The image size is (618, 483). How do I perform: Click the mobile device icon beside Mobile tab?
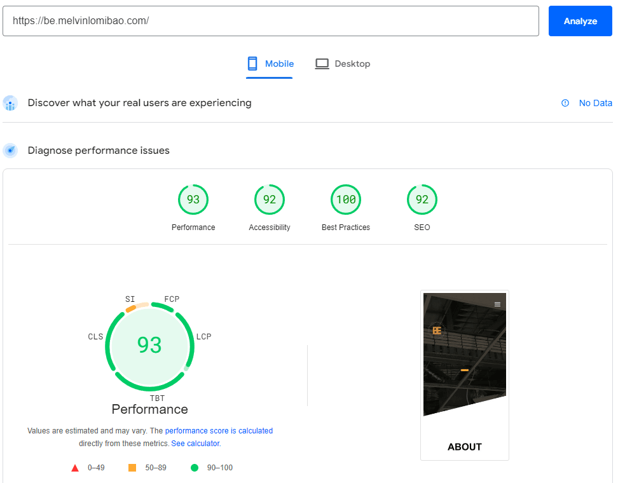(252, 64)
